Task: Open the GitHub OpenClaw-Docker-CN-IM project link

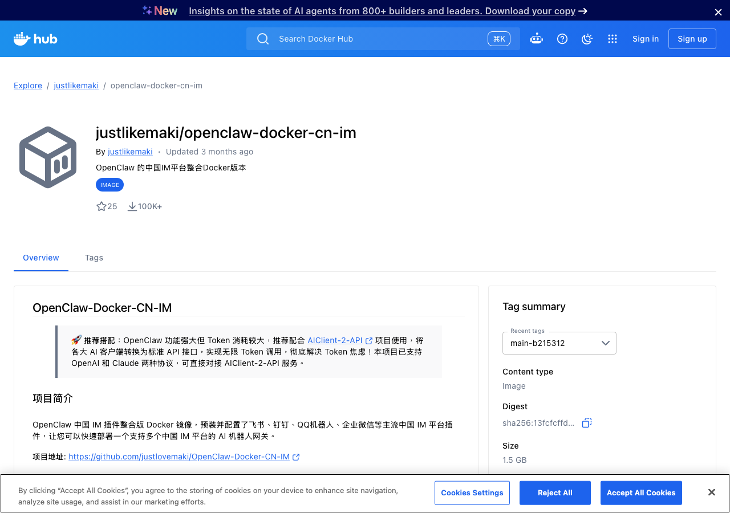Action: (179, 457)
